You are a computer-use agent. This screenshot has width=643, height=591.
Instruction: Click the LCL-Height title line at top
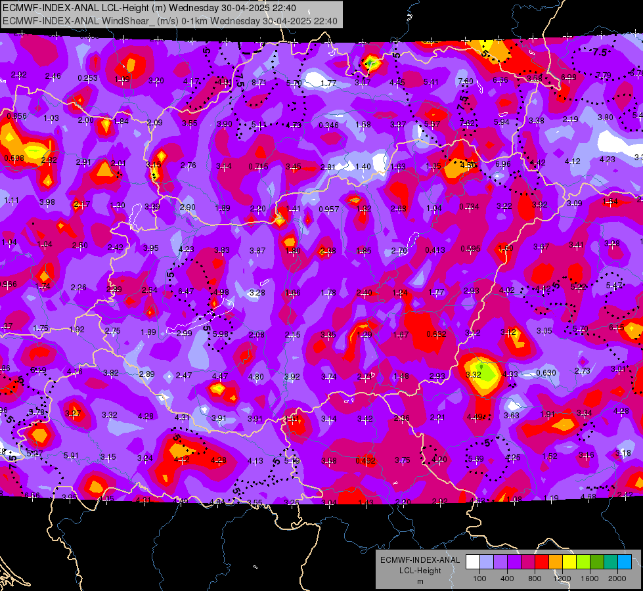[149, 8]
